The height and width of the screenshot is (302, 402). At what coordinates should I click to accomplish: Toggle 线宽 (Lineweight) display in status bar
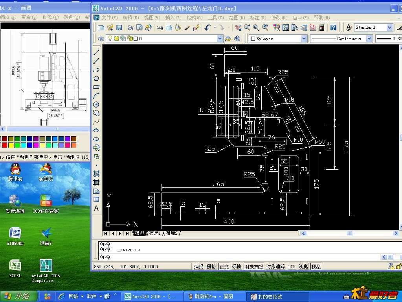point(303,267)
